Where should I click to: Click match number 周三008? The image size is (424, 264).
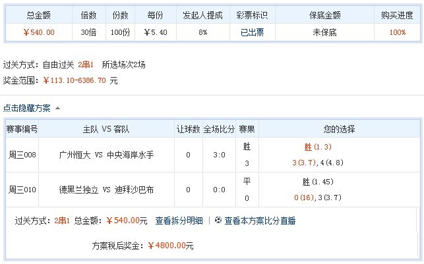[22, 155]
